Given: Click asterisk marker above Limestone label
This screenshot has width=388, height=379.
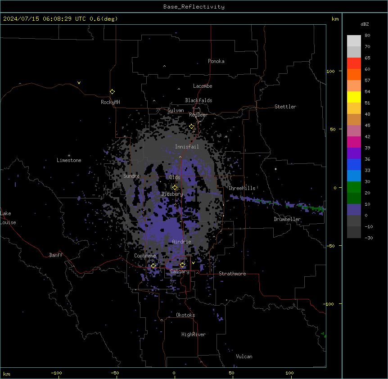Looking at the screenshot, I should 69,156.
